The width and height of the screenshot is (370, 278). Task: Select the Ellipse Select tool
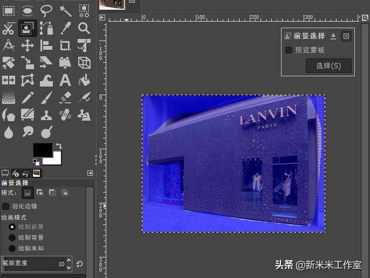pyautogui.click(x=27, y=11)
